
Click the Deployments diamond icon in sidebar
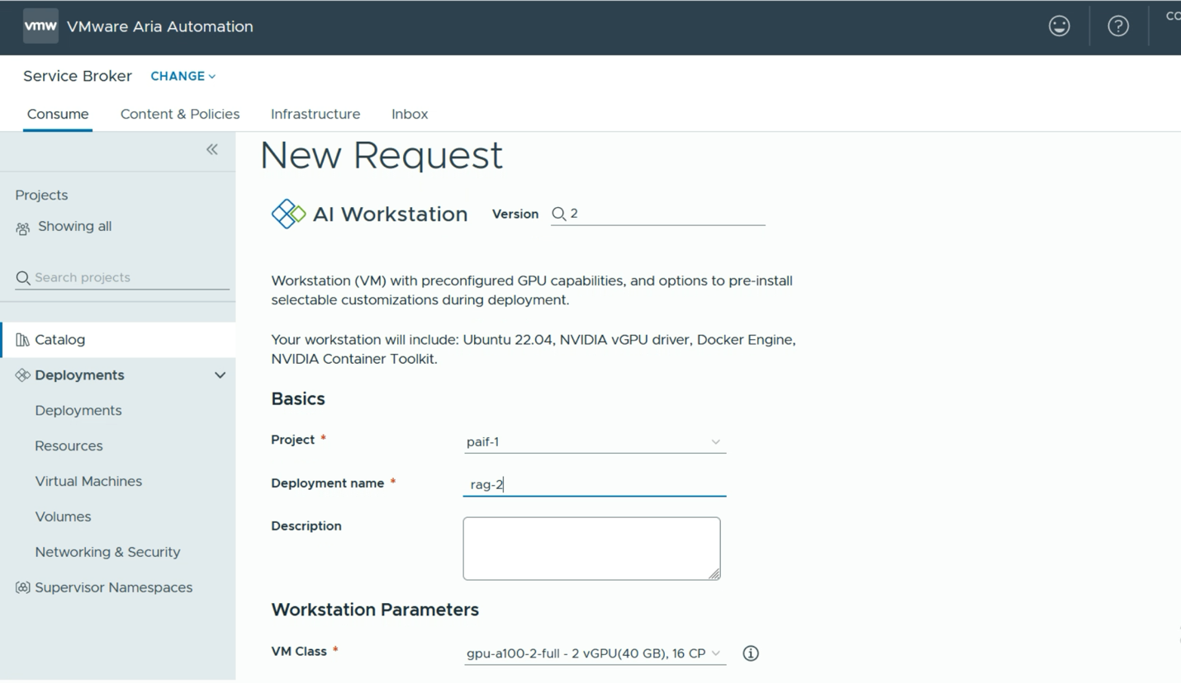click(x=22, y=375)
